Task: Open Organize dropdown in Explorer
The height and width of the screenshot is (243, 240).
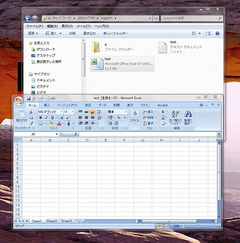Action: (x=33, y=33)
